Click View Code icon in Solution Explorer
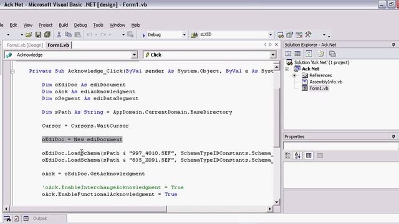This screenshot has width=399, height=224. pos(288,54)
